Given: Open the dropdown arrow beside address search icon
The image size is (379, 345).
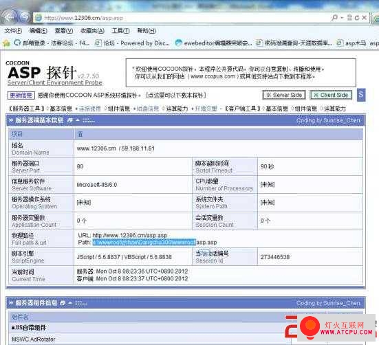Looking at the screenshot, I should (x=342, y=18).
